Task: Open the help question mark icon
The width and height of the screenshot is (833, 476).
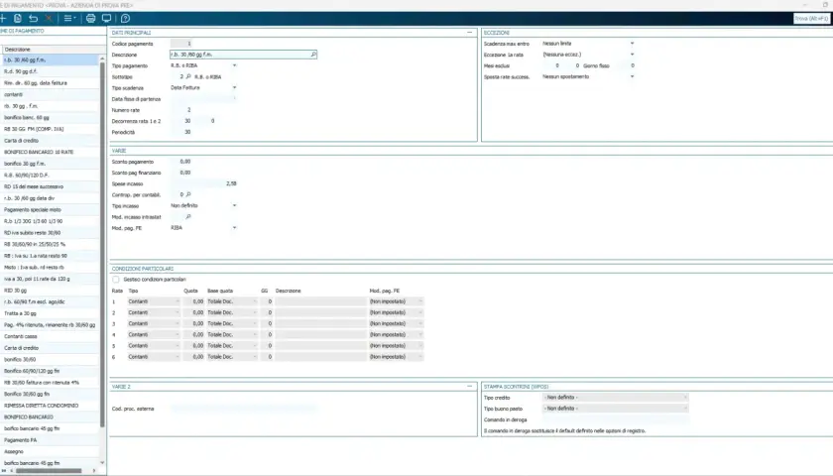Action: [x=125, y=18]
